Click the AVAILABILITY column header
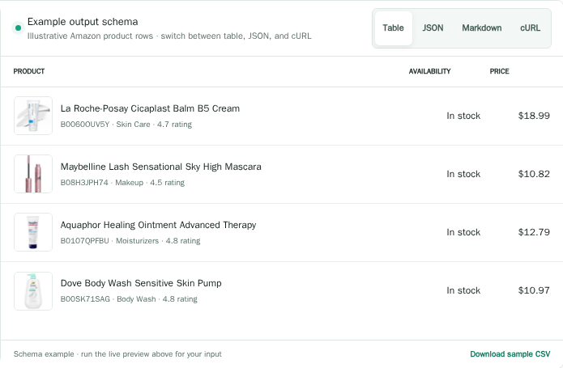Screen dimensions: 563x368 429,71
